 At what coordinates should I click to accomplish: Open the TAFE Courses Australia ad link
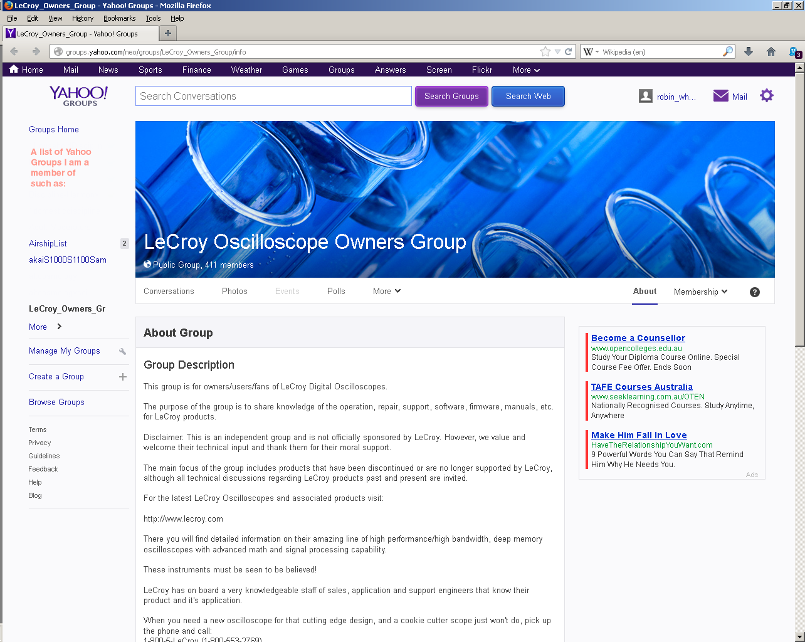(x=642, y=387)
